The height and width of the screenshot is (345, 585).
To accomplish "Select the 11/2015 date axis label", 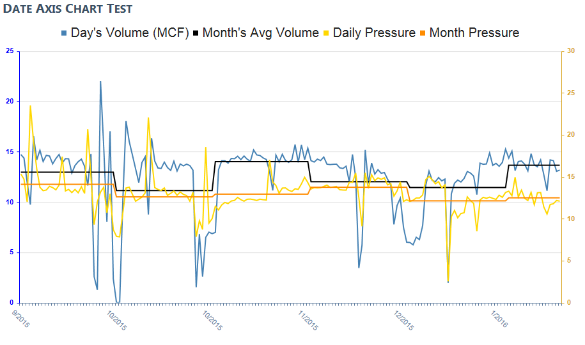I will [x=309, y=319].
